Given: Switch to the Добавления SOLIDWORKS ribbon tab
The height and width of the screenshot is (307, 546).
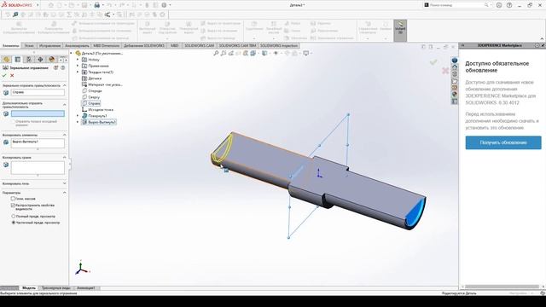Looking at the screenshot, I should [x=144, y=45].
